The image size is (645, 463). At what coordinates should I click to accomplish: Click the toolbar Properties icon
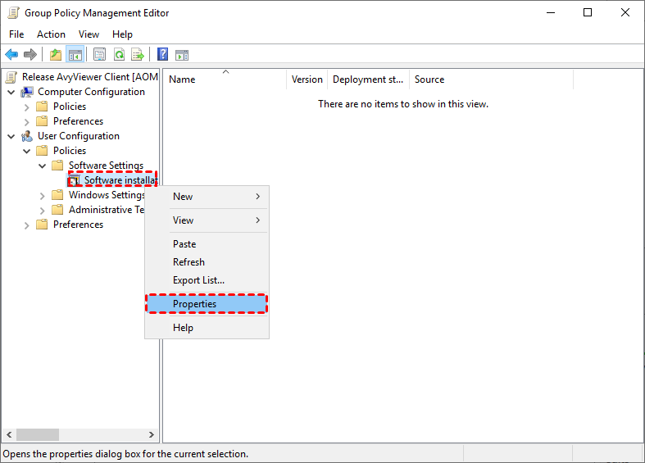[x=99, y=55]
